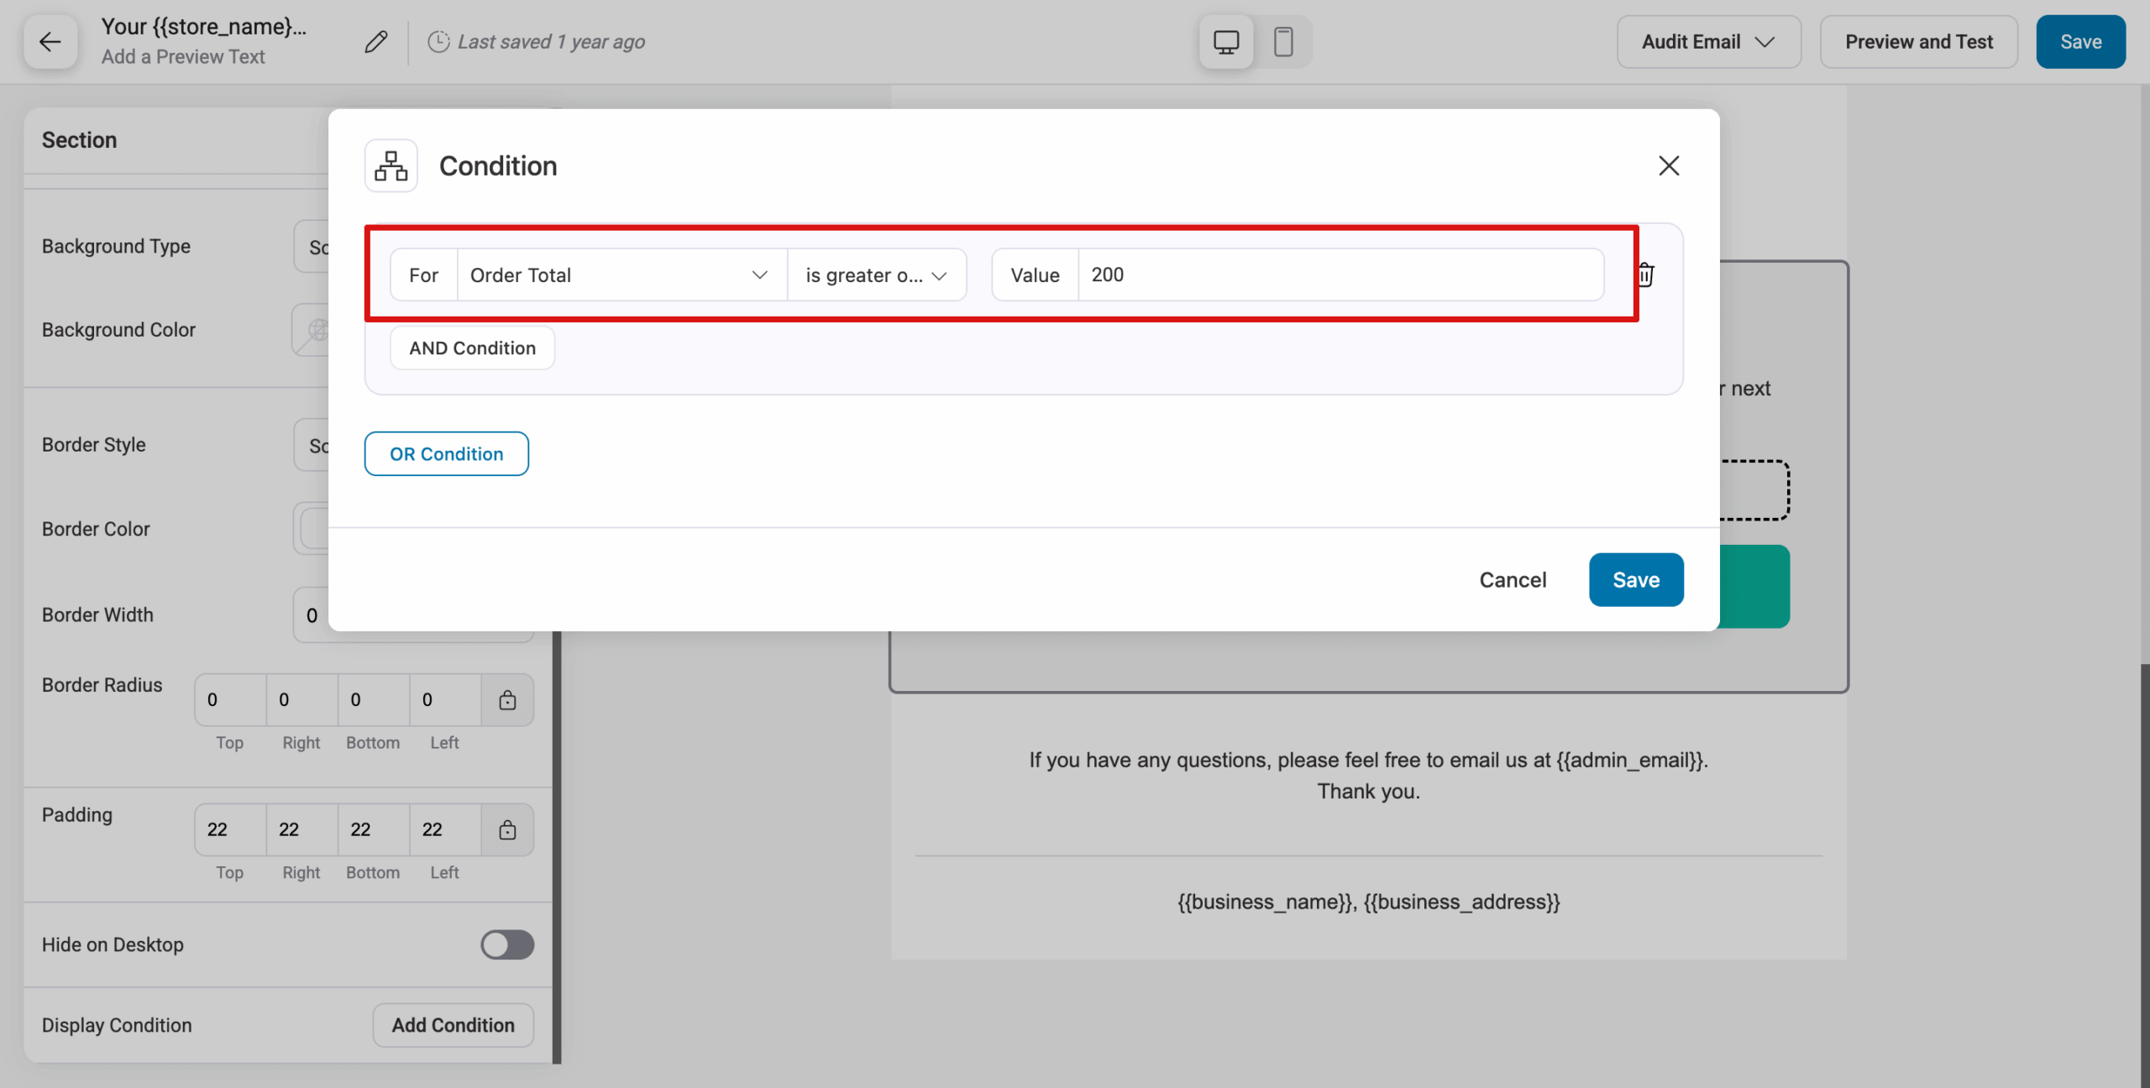Screen dimensions: 2150x1088
Task: Switch to mobile preview icon
Action: click(x=1283, y=41)
